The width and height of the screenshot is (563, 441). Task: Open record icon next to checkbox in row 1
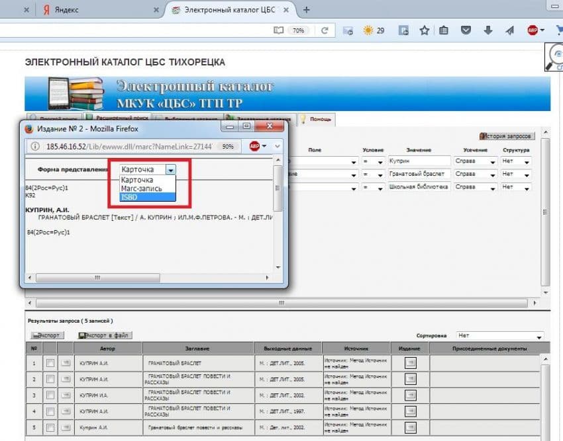tap(66, 363)
